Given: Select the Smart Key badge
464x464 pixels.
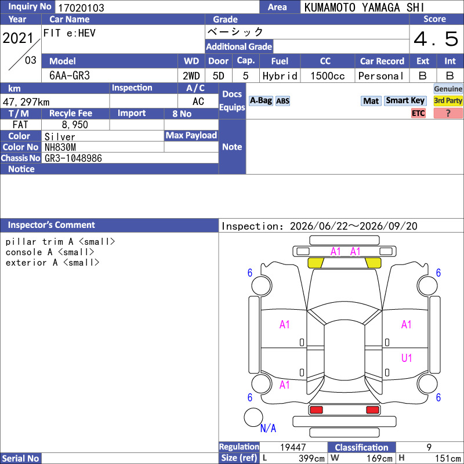Looking at the screenshot, I should click(x=405, y=100).
